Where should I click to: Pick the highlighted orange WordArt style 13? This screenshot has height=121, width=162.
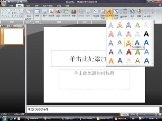point(129,43)
